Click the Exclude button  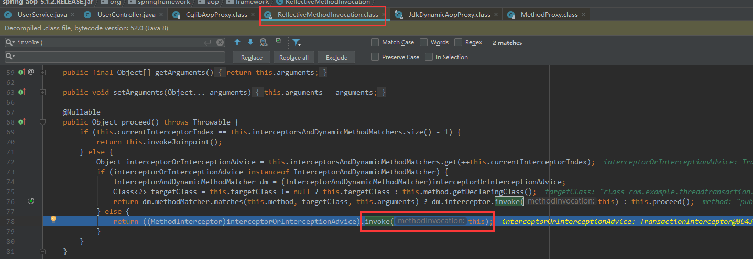(x=336, y=57)
